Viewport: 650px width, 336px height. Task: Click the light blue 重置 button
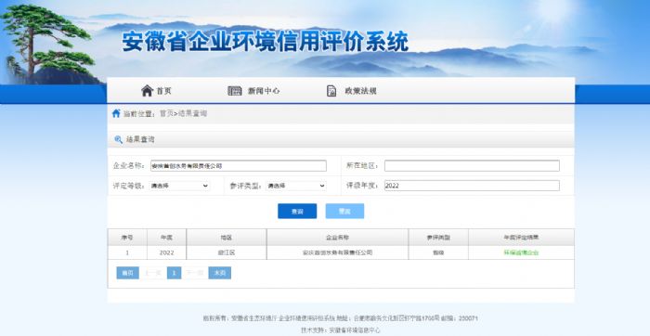click(344, 211)
